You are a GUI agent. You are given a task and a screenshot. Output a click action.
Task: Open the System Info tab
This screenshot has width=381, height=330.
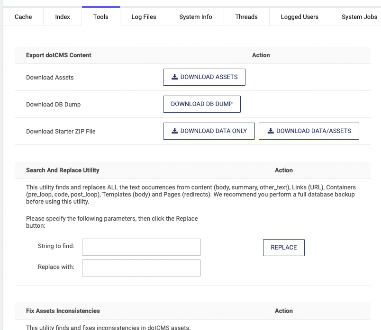(196, 17)
